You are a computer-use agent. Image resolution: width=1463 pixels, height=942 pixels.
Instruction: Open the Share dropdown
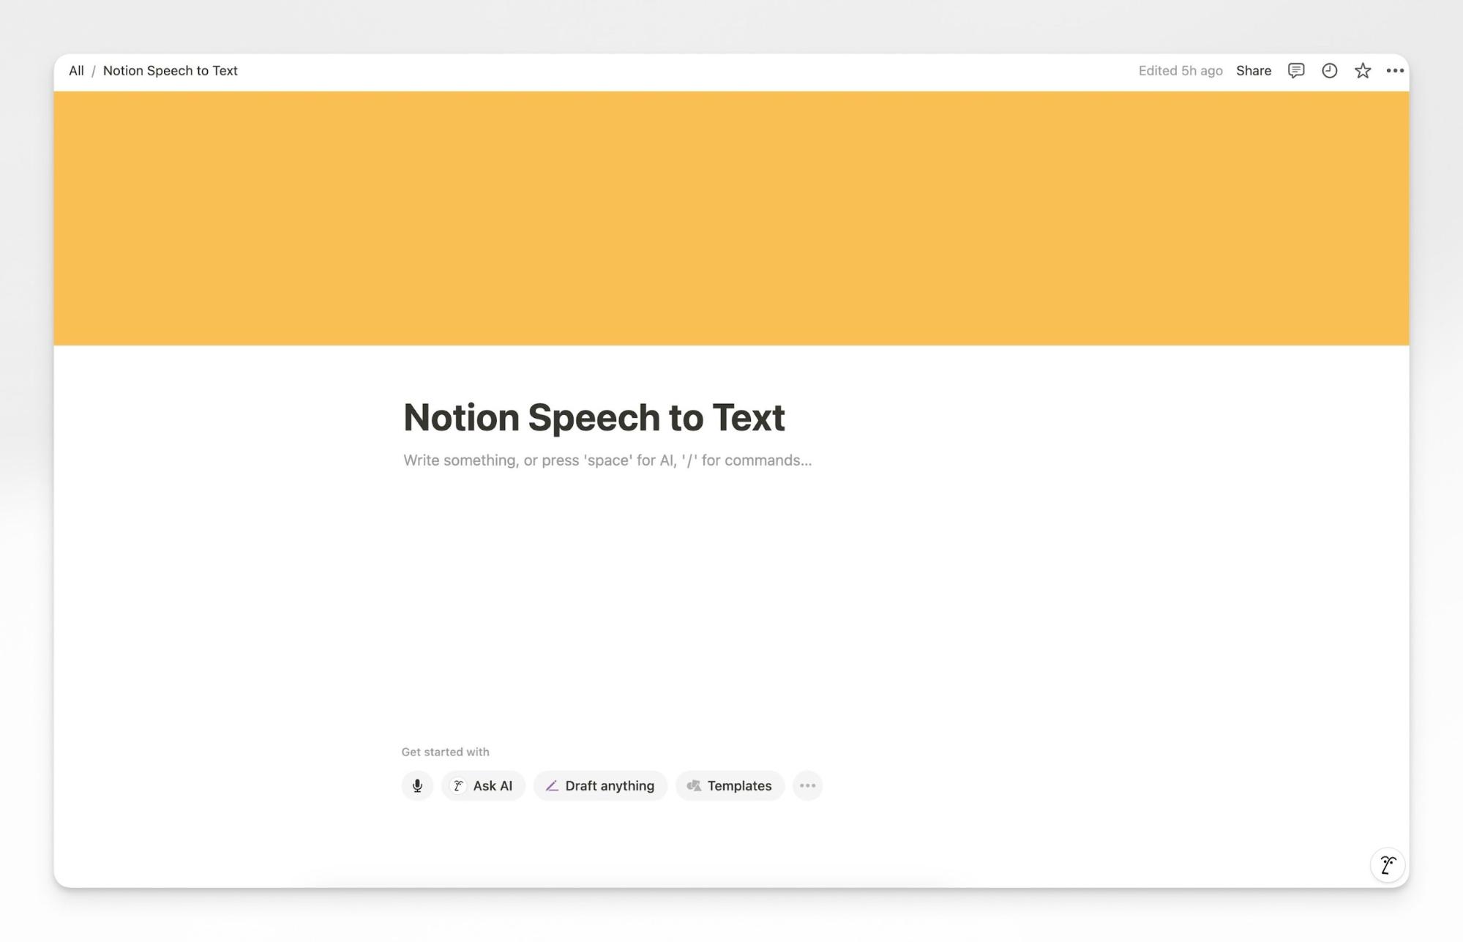1253,70
